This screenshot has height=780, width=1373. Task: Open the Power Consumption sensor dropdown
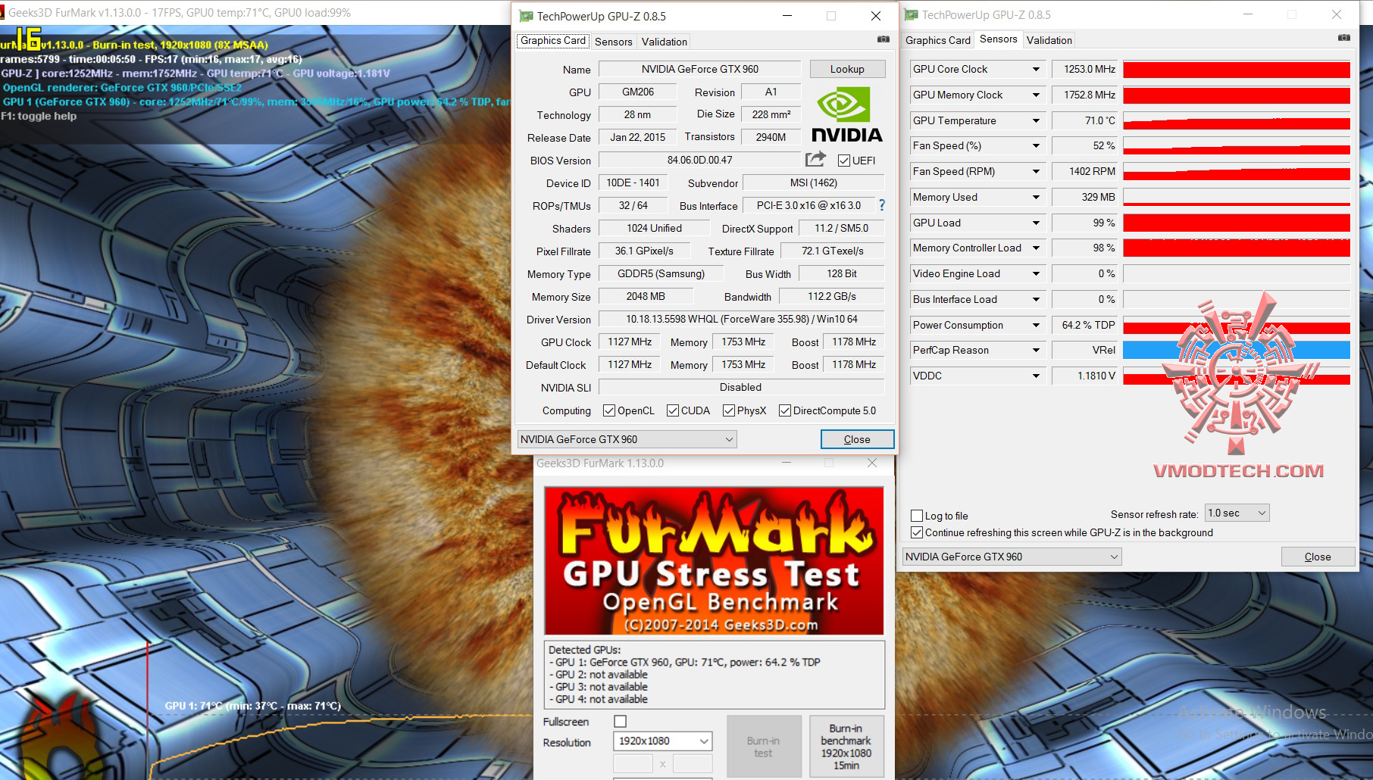click(1036, 326)
